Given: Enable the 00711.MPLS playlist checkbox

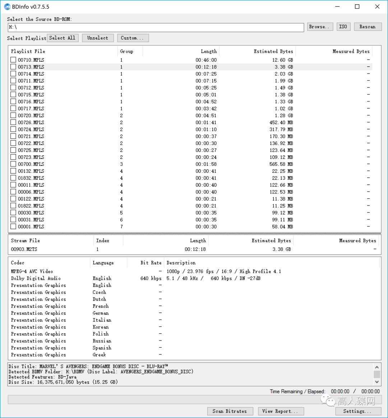Looking at the screenshot, I should (13, 80).
